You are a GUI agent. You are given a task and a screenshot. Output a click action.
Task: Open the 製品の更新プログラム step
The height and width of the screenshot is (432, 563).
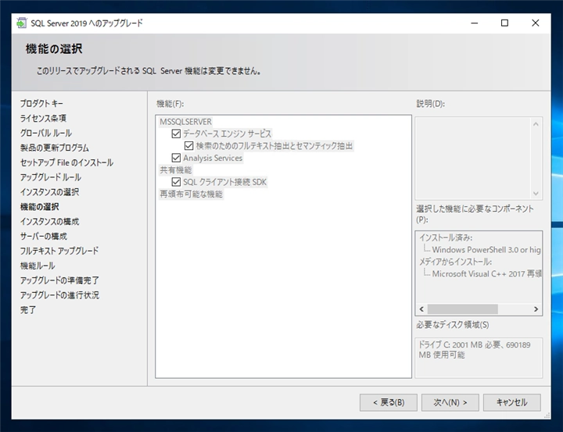click(x=55, y=148)
